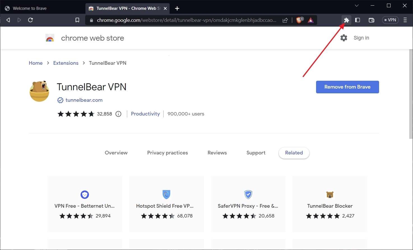Click the VPN button in toolbar
This screenshot has height=250, width=413.
coord(390,20)
